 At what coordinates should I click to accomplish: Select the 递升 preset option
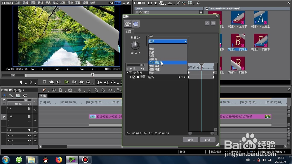tap(168, 73)
